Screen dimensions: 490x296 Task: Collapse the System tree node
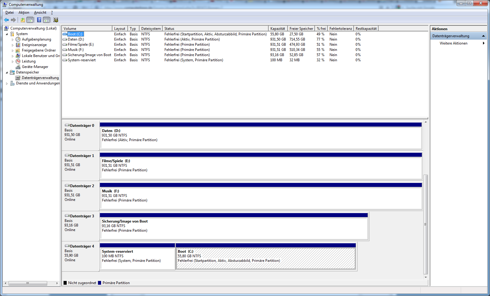[x=7, y=34]
